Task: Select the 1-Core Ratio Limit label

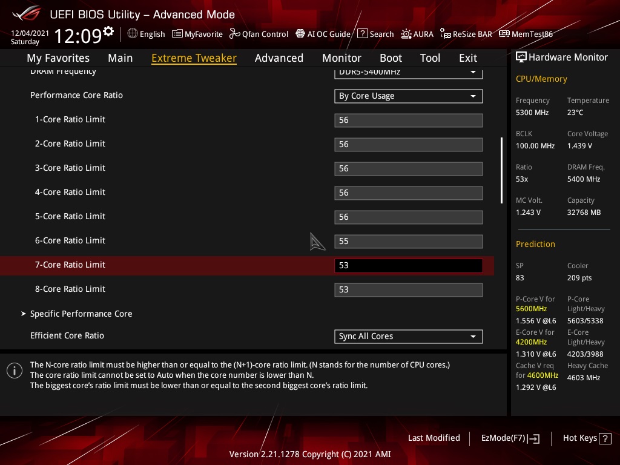Action: click(70, 119)
